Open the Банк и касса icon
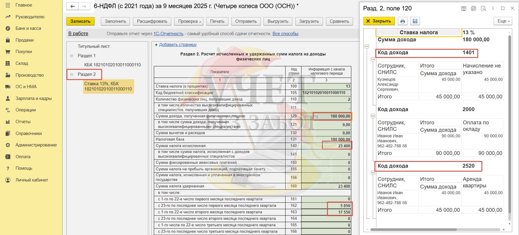This screenshot has height=235, width=519. click(8, 28)
